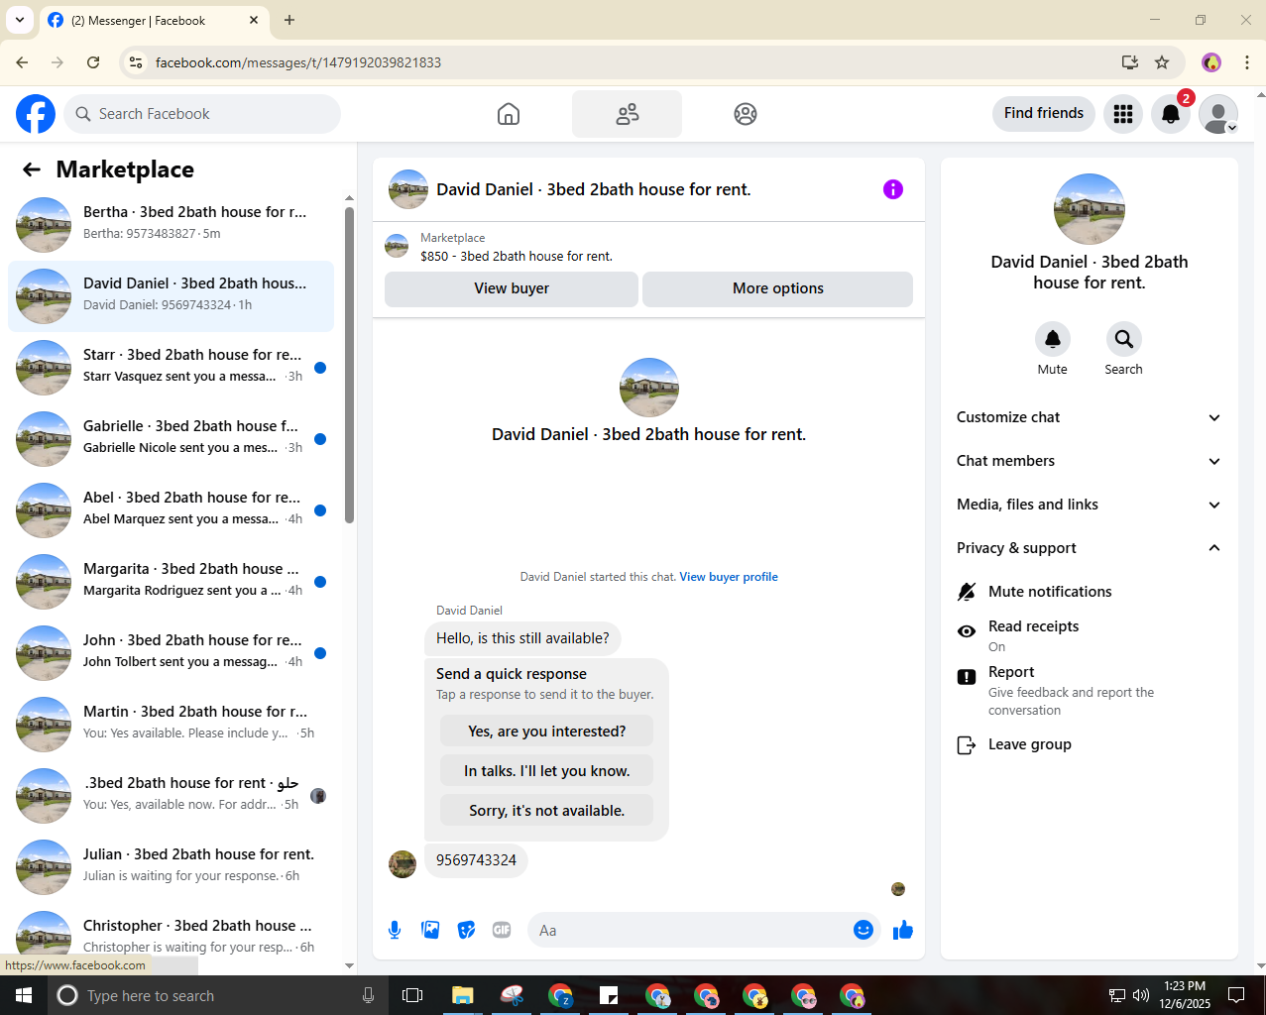The height and width of the screenshot is (1015, 1266).
Task: Choose a sticker icon
Action: (x=466, y=930)
